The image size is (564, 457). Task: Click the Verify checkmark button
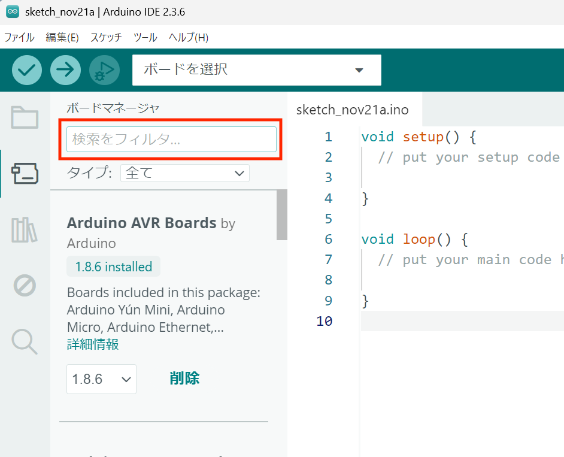coord(26,70)
